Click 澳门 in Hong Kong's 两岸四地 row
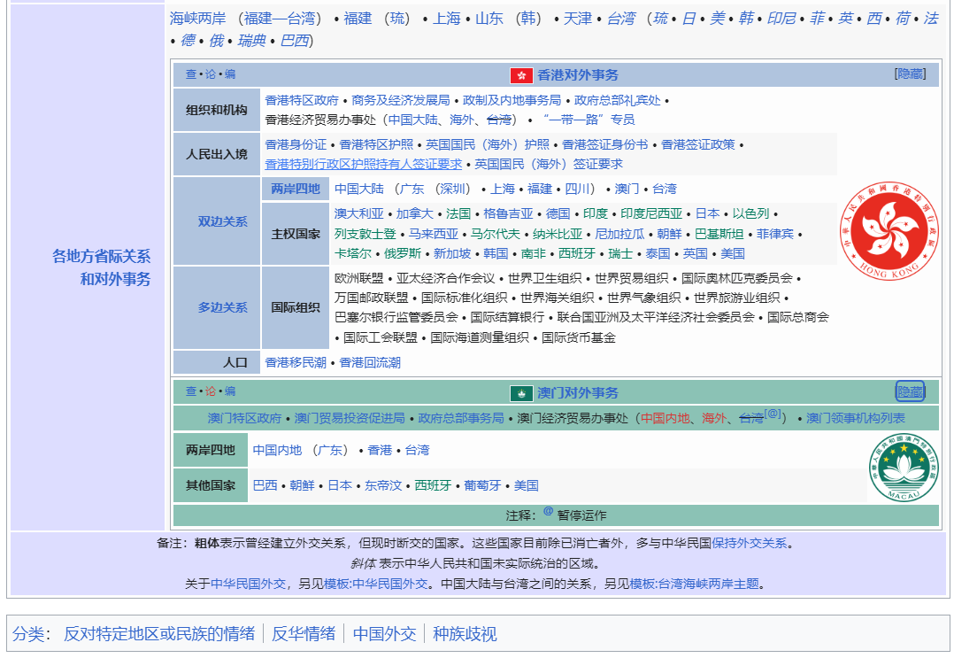This screenshot has width=954, height=658. (x=627, y=190)
